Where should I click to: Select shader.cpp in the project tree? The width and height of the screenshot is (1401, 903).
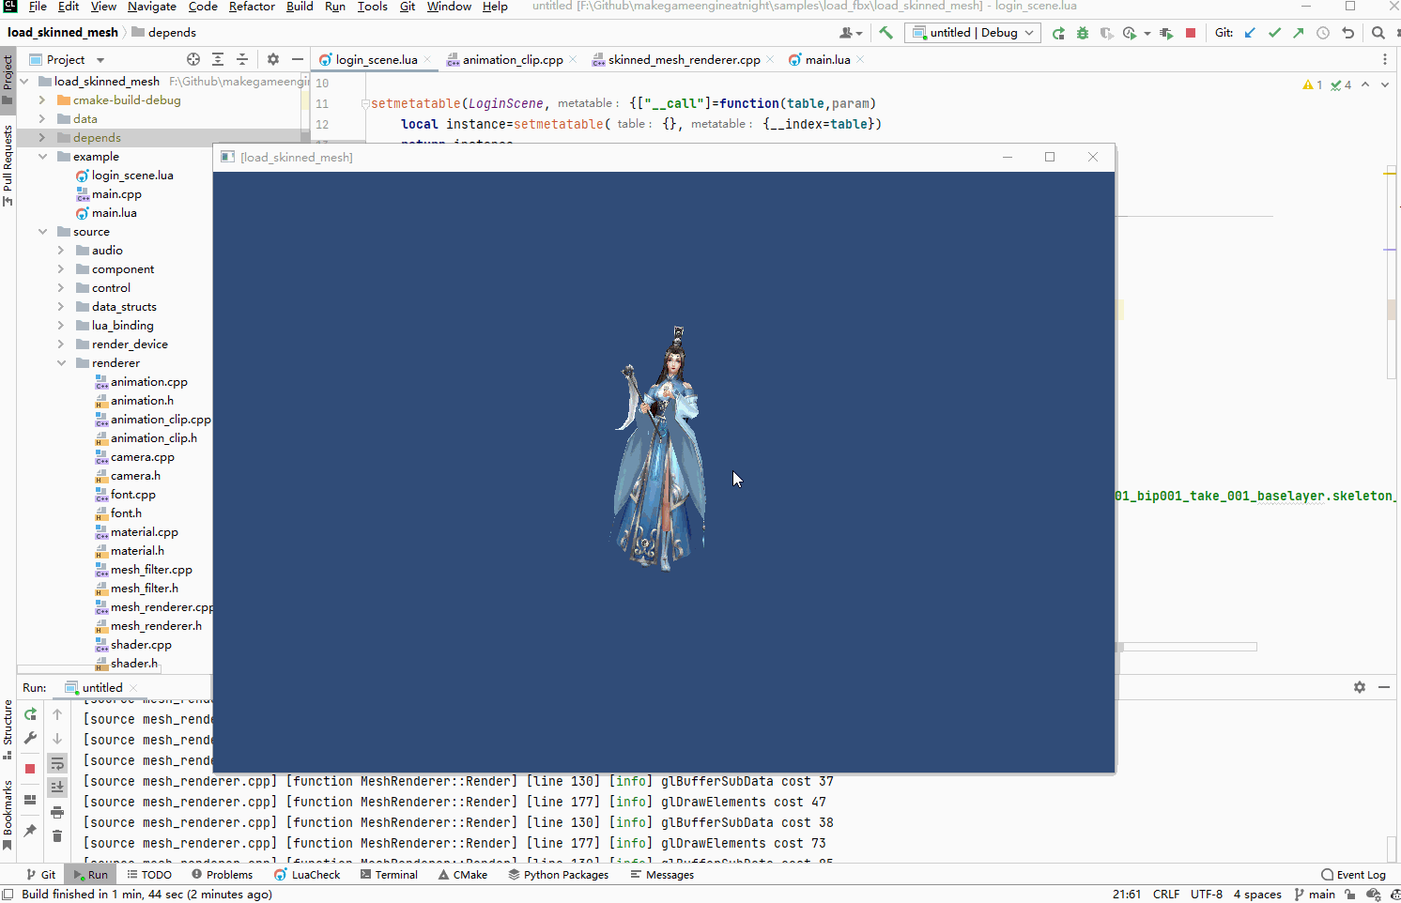(x=141, y=645)
